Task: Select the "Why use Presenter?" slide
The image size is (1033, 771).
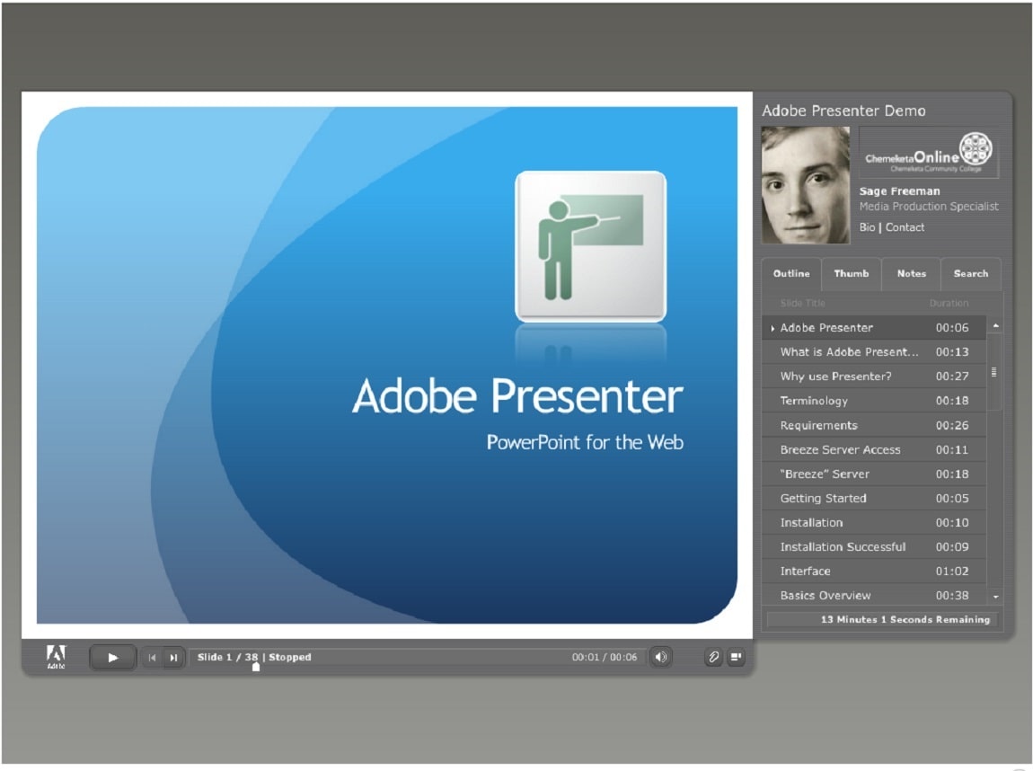Action: (835, 376)
